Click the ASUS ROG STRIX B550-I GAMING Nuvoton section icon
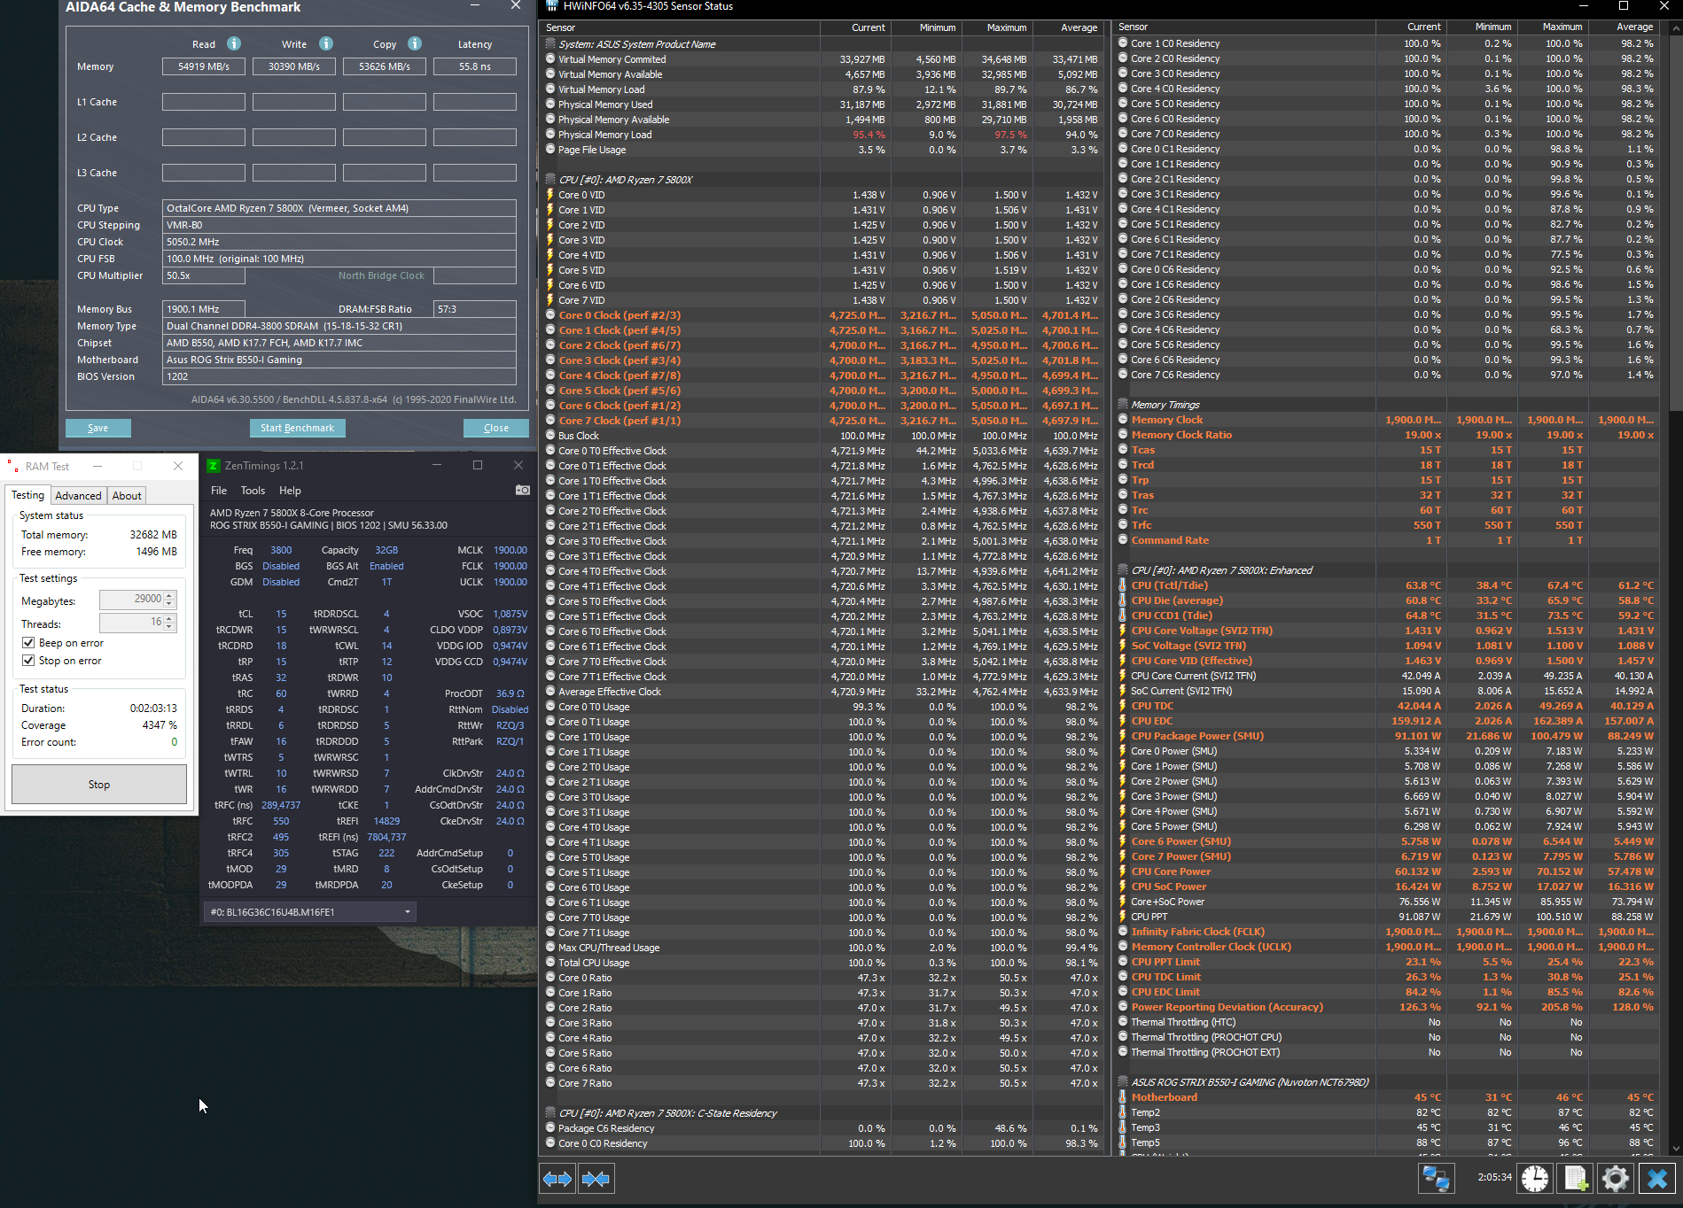 coord(1123,1082)
